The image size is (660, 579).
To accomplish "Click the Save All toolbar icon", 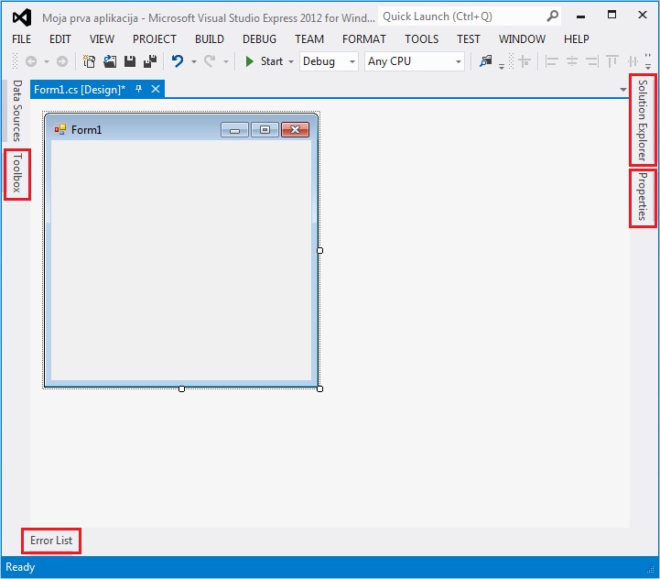I will tap(149, 61).
